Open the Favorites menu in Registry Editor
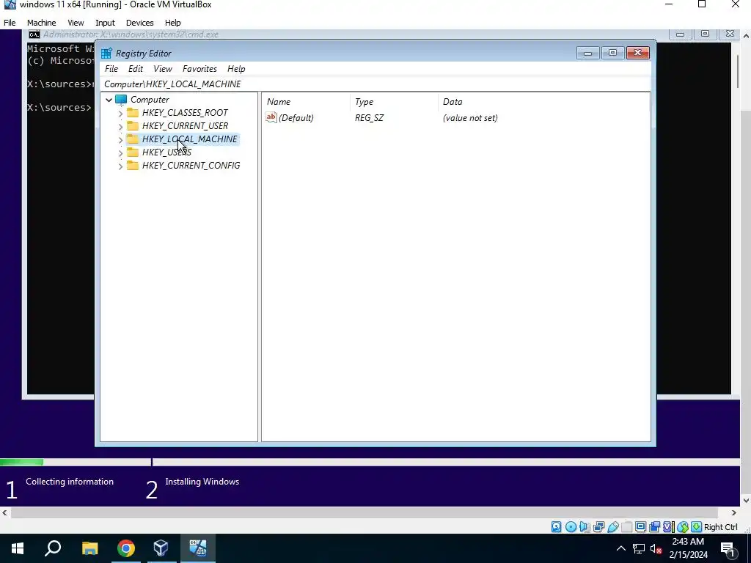The width and height of the screenshot is (751, 563). 199,69
